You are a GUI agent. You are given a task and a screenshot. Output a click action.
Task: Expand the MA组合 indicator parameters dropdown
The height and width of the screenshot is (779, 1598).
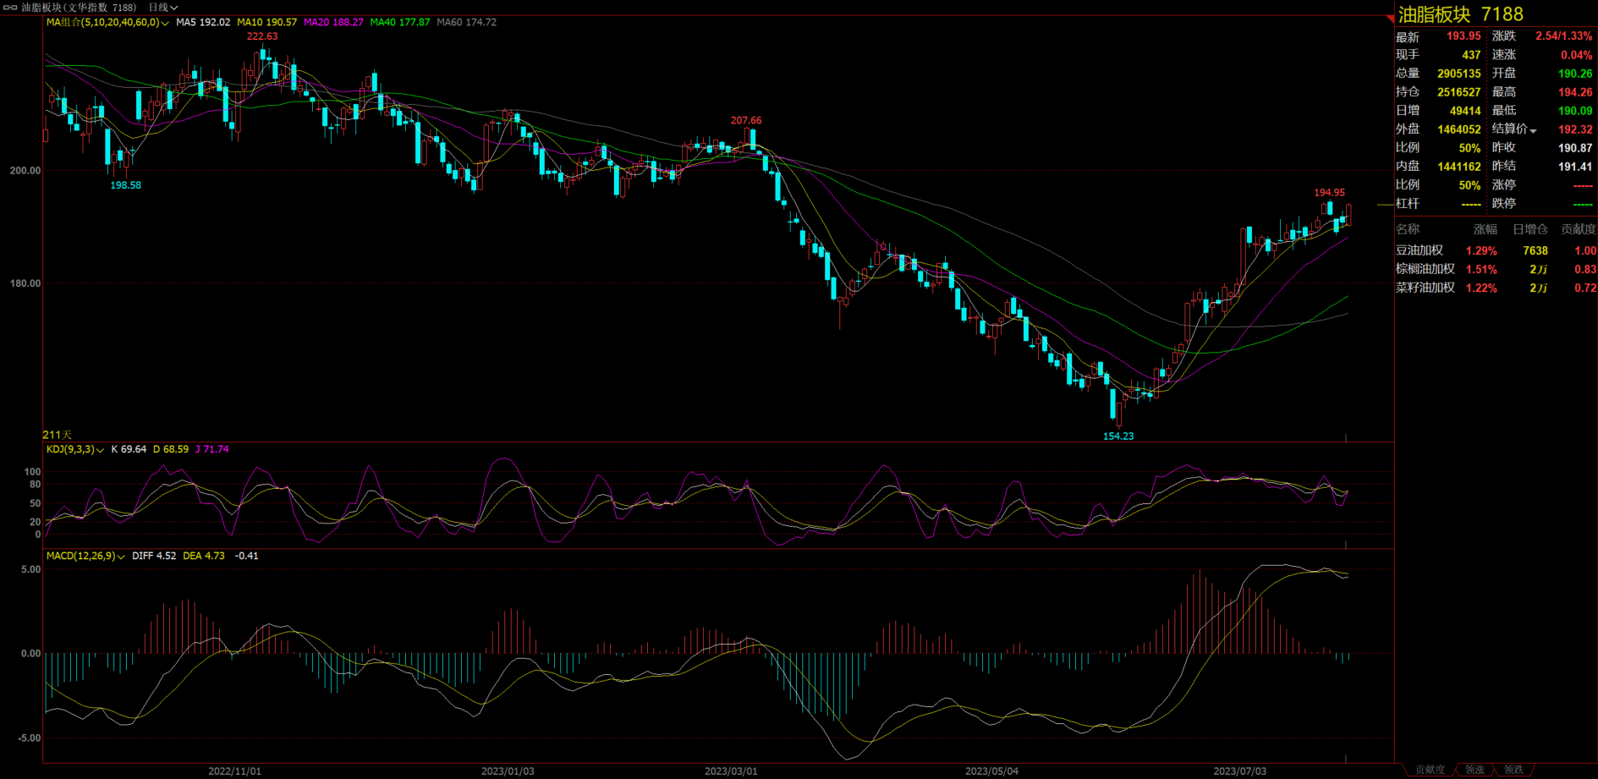(x=164, y=23)
